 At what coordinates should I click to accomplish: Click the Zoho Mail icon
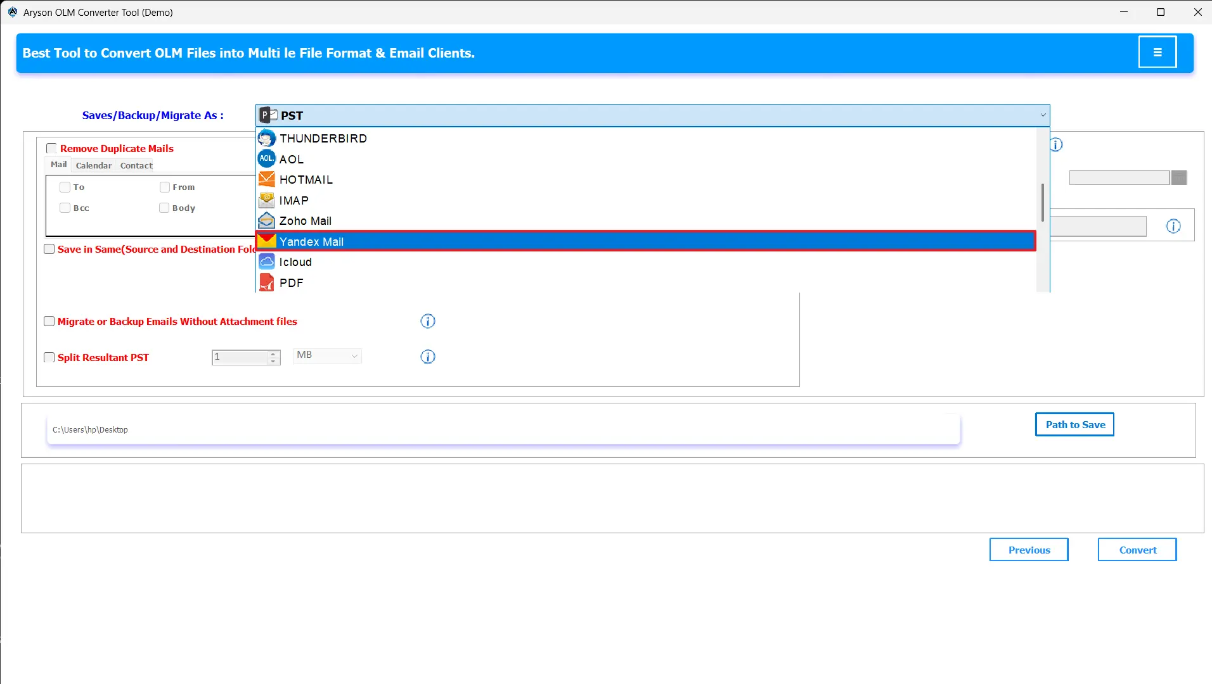click(x=267, y=220)
